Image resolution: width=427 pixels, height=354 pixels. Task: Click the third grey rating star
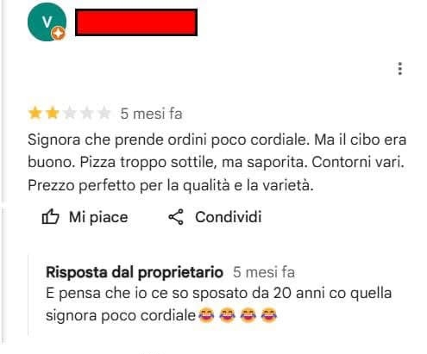click(70, 113)
